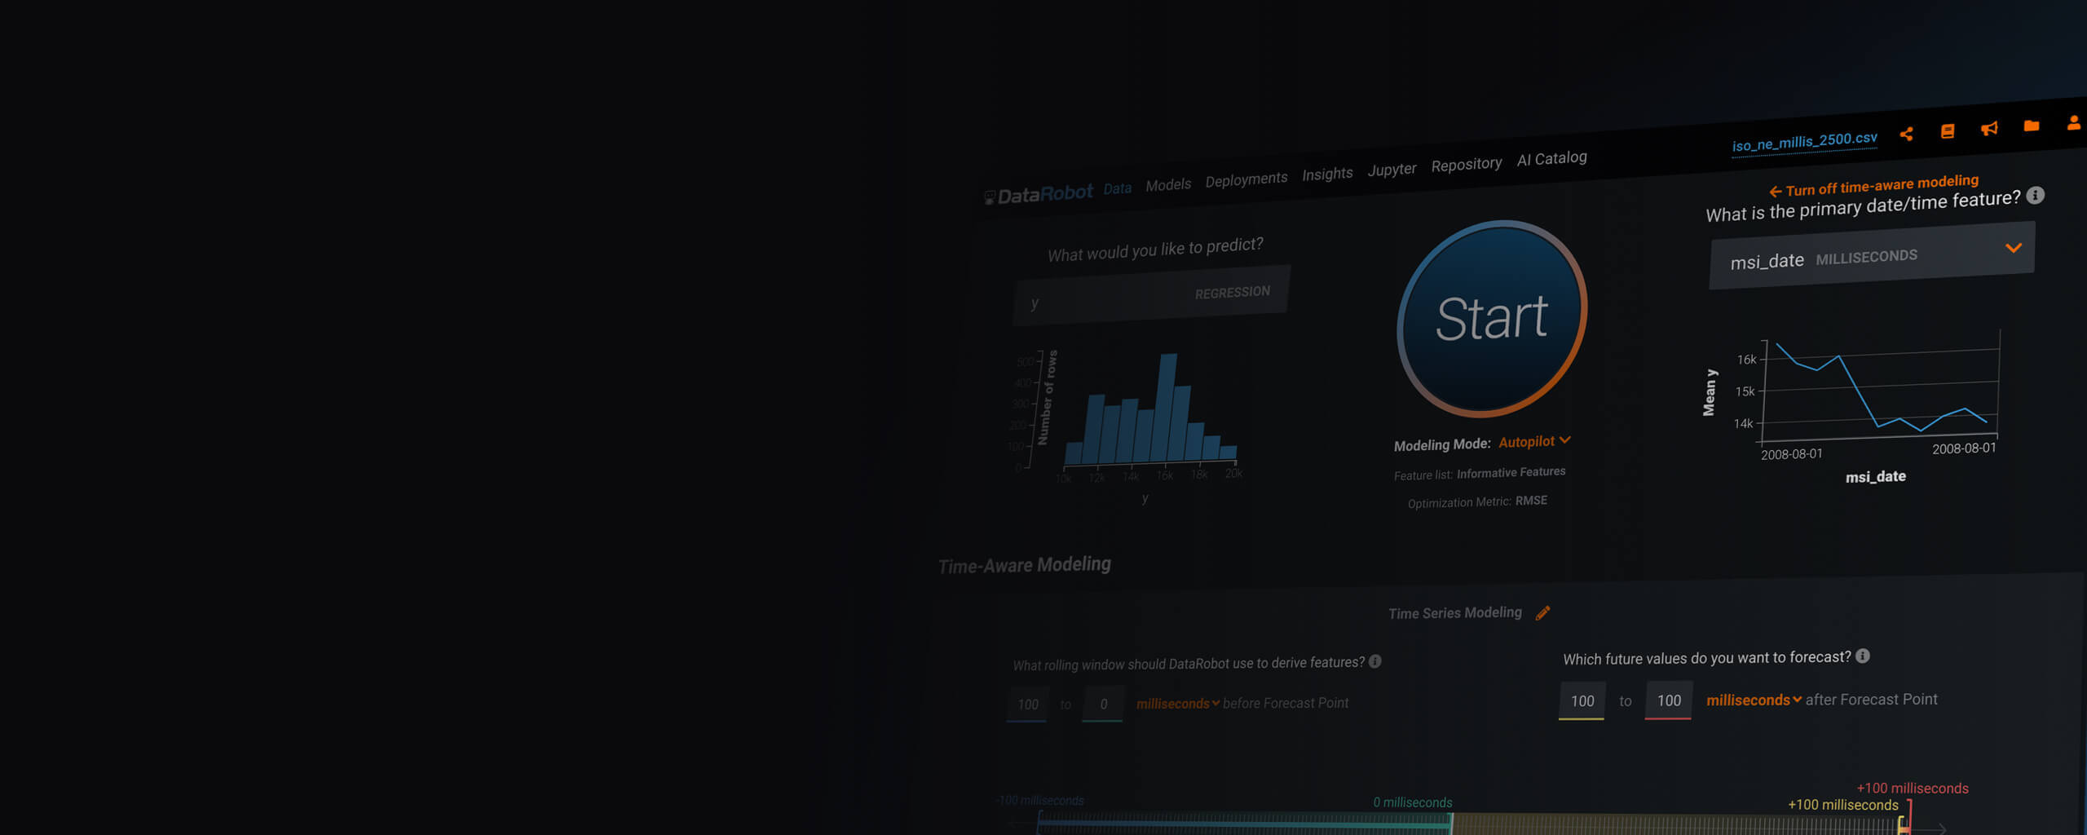Click the Informative Features feature list link
The height and width of the screenshot is (835, 2087).
pyautogui.click(x=1511, y=472)
